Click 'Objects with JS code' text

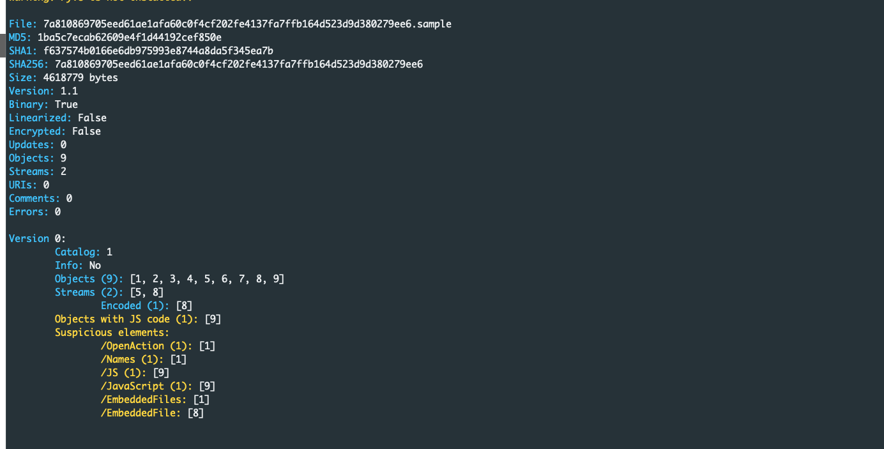click(112, 319)
